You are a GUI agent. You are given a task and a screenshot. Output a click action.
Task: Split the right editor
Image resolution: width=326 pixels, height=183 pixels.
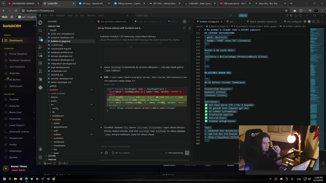(318, 22)
